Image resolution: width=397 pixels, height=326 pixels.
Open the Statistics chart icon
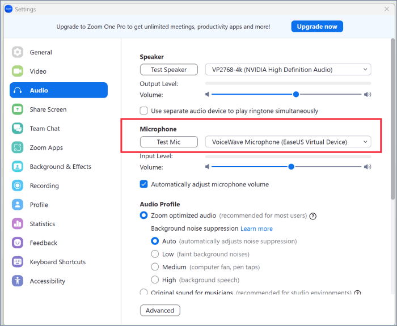18,224
